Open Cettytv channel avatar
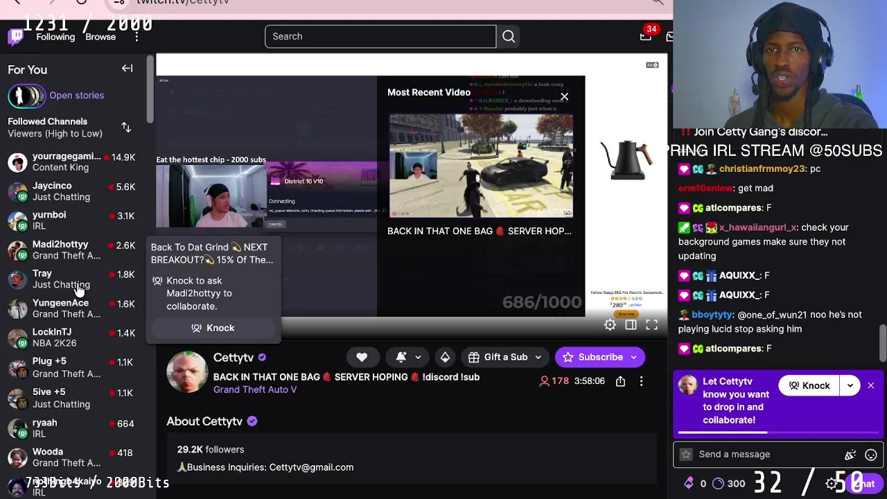The width and height of the screenshot is (887, 499). point(186,372)
